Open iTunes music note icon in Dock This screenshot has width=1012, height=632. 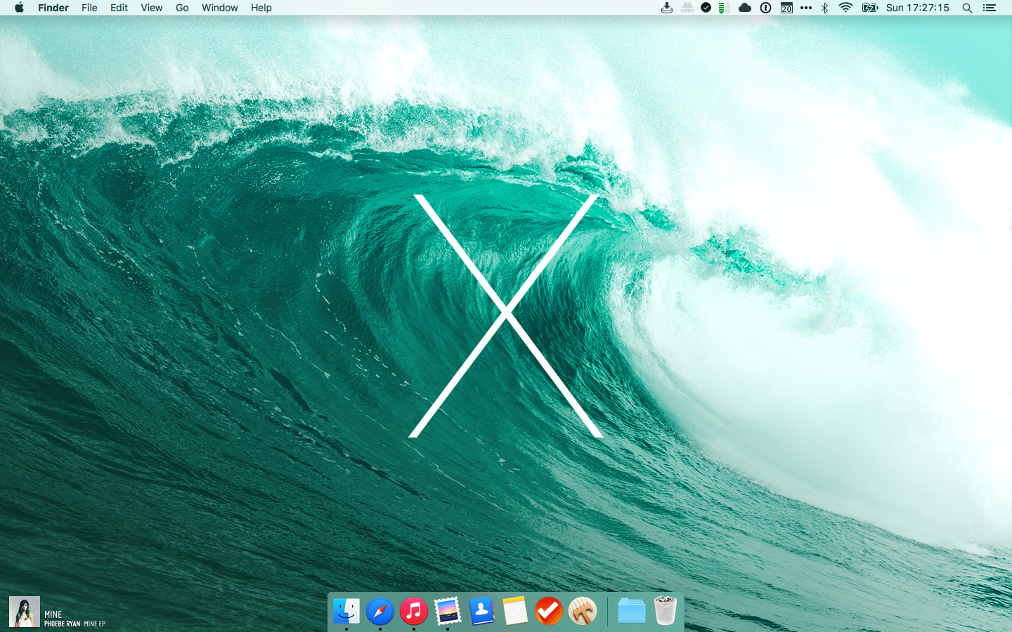click(414, 611)
